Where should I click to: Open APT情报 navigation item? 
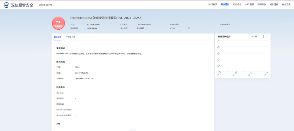[x=249, y=5]
